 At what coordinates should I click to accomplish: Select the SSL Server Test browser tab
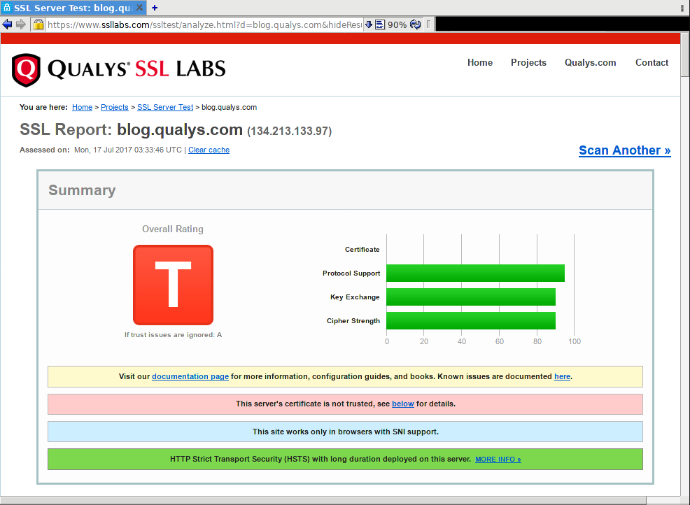pyautogui.click(x=73, y=8)
